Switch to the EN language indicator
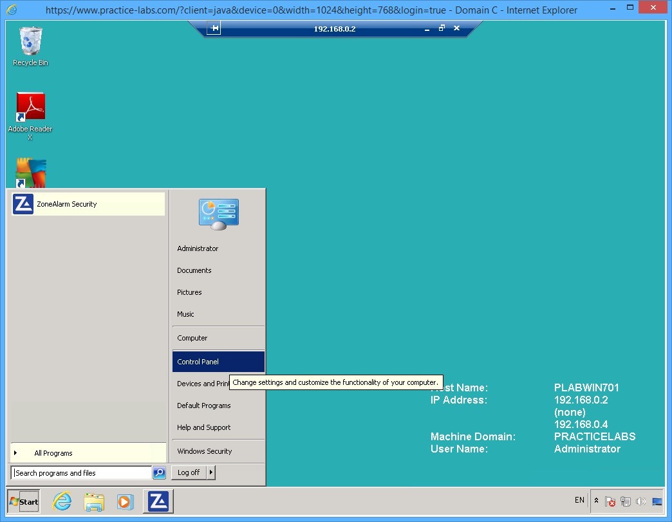This screenshot has width=672, height=522. 579,500
